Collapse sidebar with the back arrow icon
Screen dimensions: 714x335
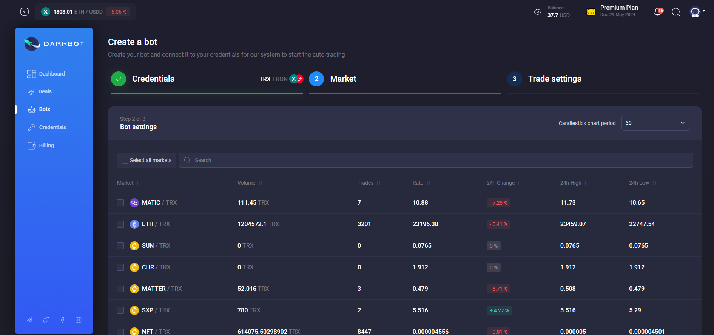point(25,12)
